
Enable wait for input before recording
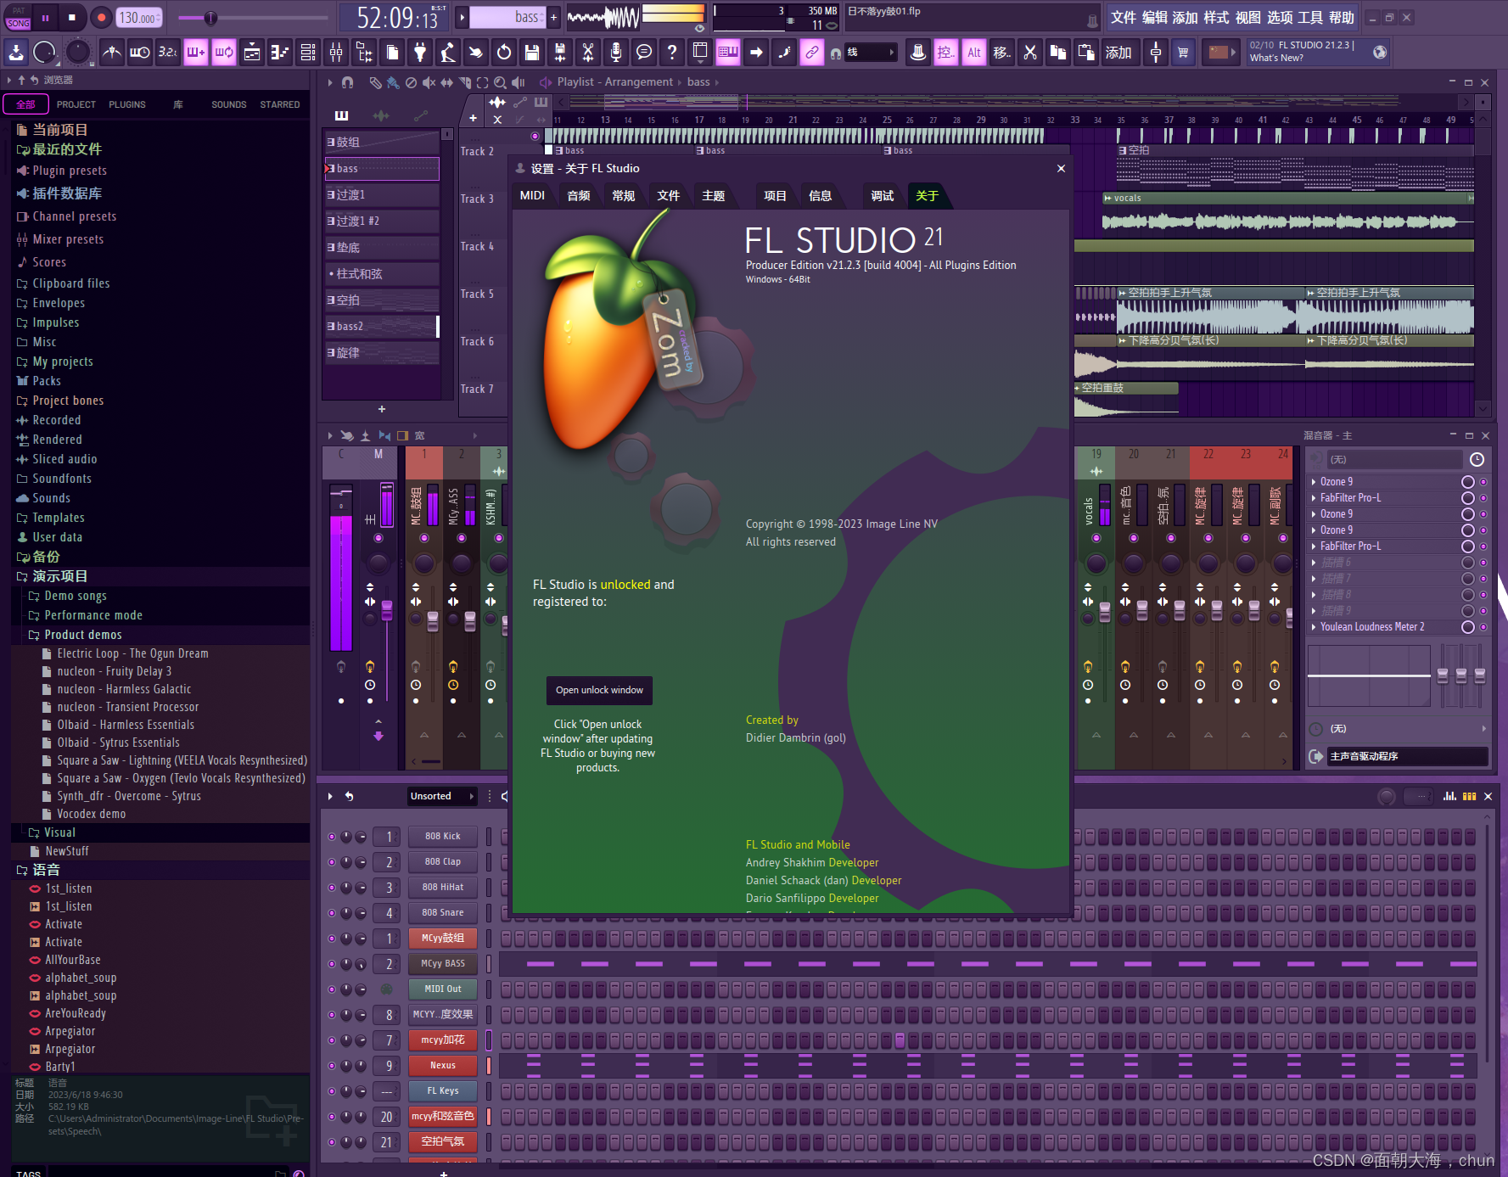point(139,53)
